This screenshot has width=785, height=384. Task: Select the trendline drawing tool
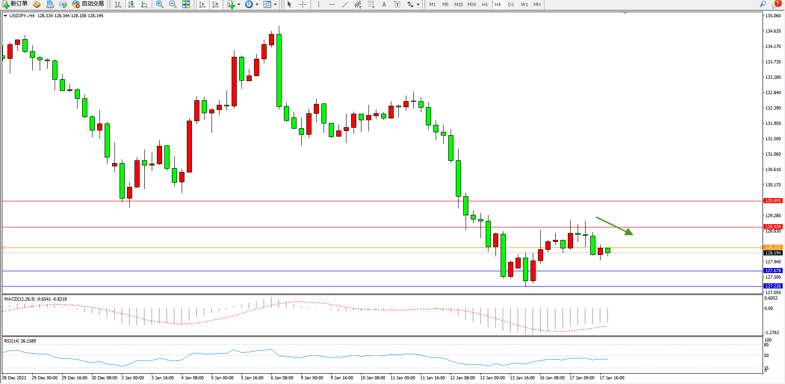point(345,4)
